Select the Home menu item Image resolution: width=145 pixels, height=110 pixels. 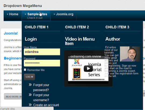14,14
